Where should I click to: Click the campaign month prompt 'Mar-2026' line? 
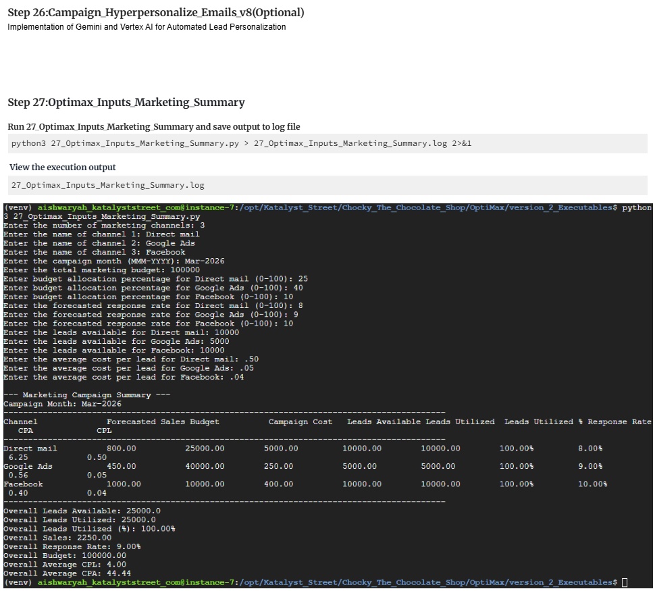[114, 261]
